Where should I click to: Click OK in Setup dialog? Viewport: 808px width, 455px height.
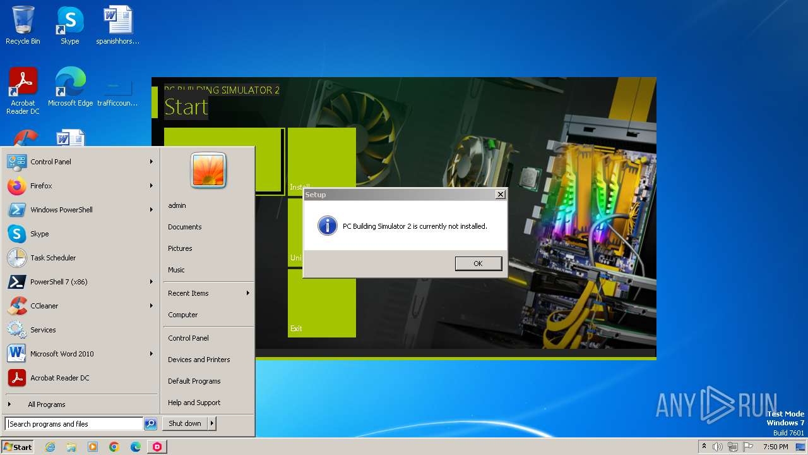click(478, 264)
